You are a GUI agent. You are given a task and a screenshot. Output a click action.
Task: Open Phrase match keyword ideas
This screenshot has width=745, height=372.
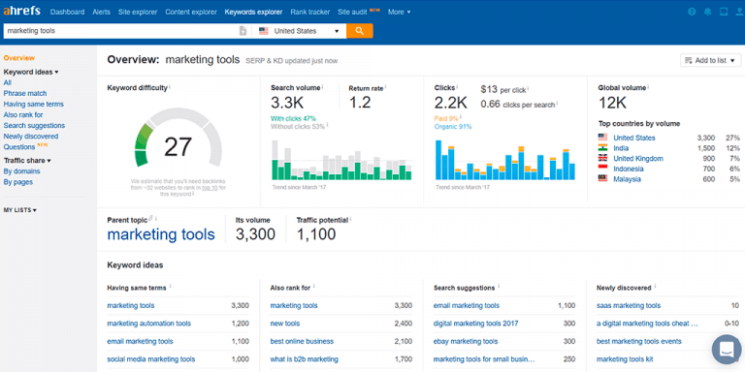pos(25,93)
